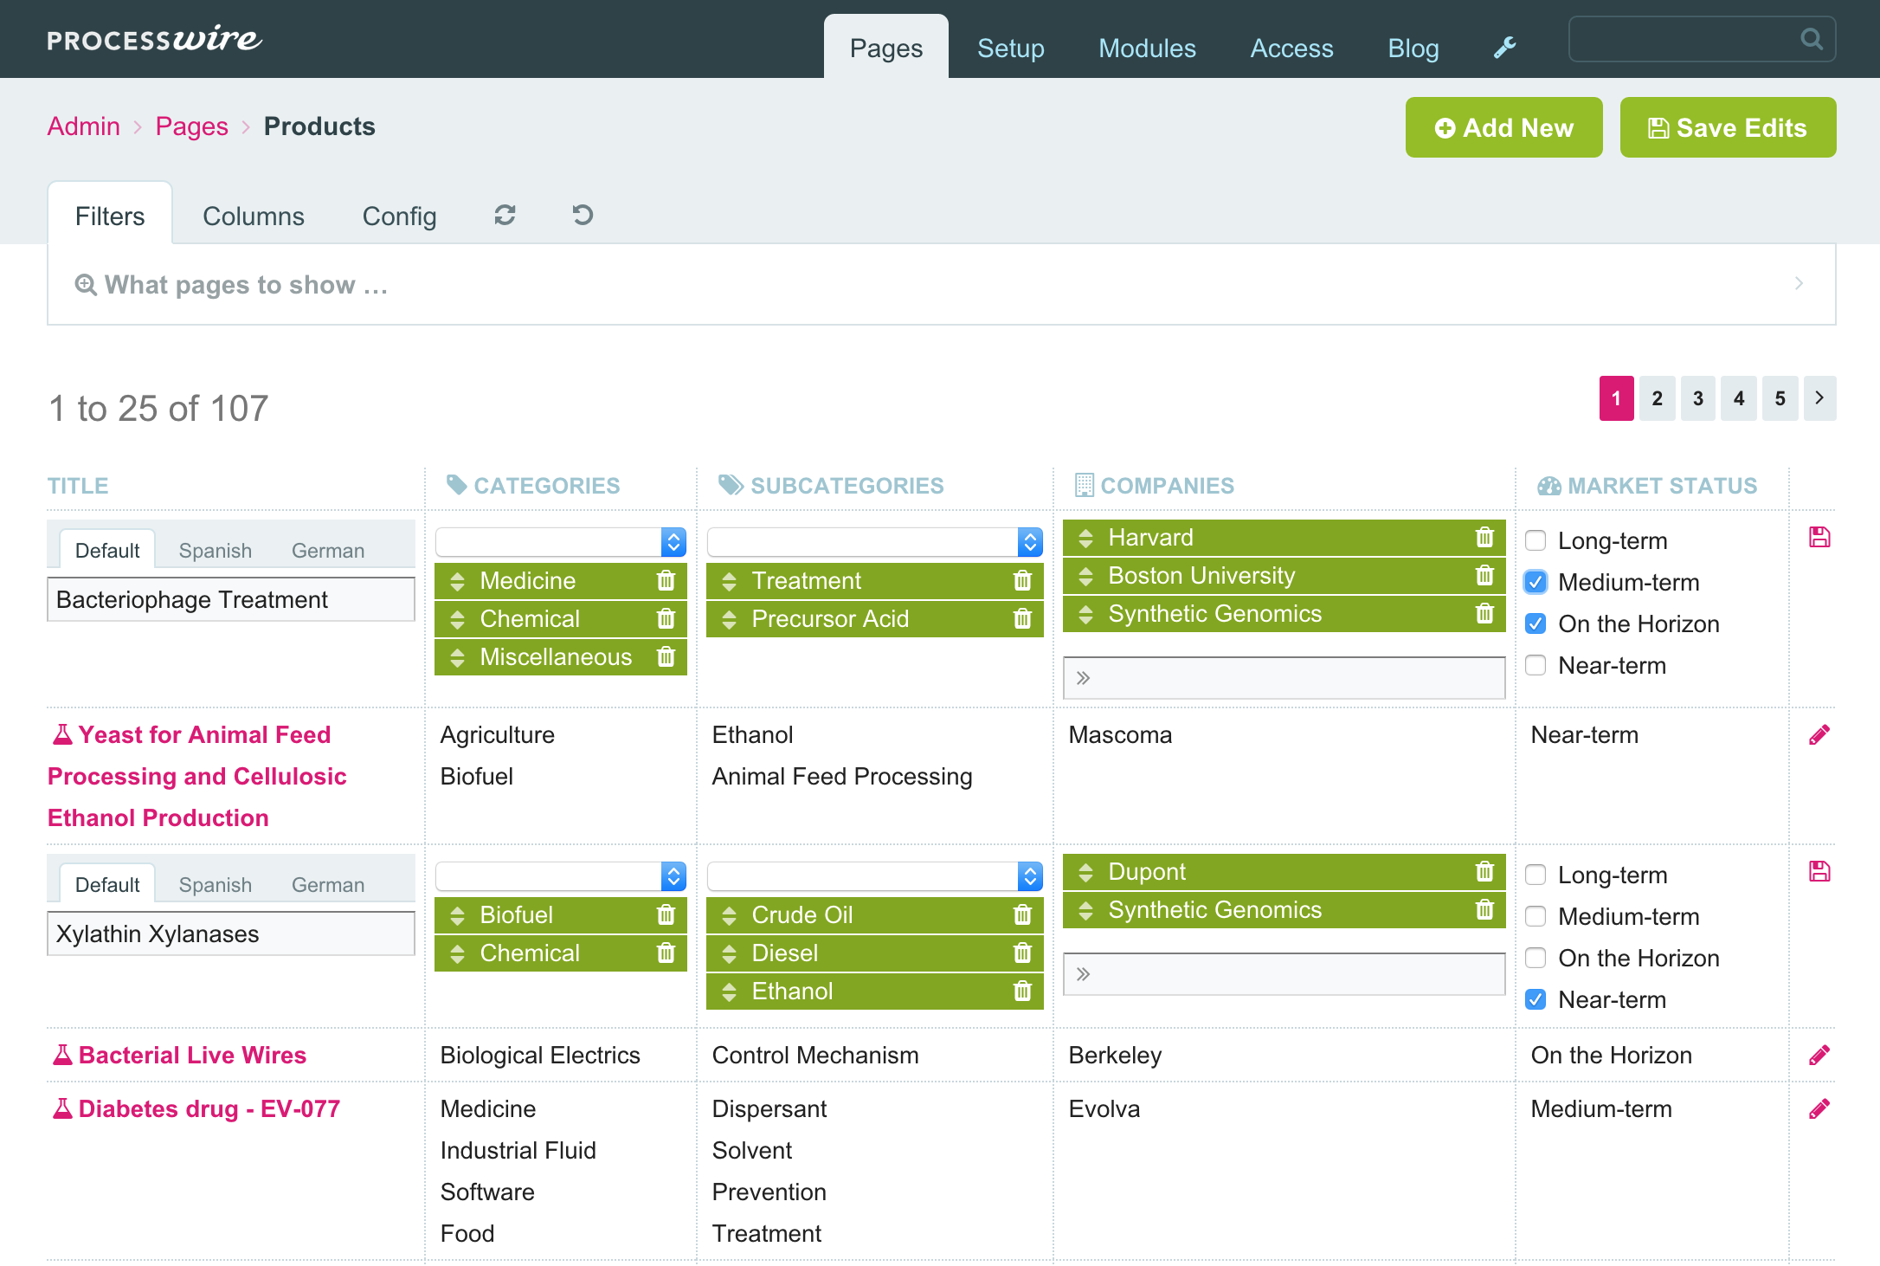Image resolution: width=1880 pixels, height=1266 pixels.
Task: Delete Miscellaneous category trash icon
Action: pos(666,656)
